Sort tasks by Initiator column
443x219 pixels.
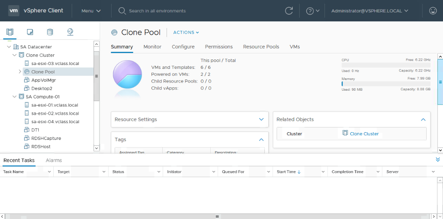click(x=174, y=172)
